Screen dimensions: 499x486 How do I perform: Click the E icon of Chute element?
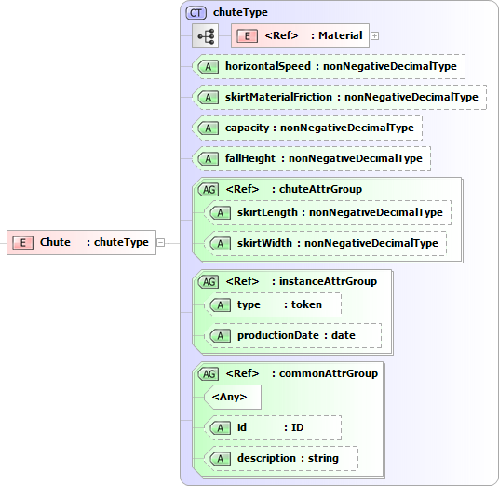(x=22, y=242)
